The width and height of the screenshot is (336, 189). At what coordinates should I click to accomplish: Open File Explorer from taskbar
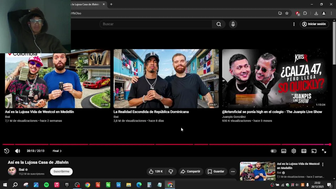click(x=129, y=185)
